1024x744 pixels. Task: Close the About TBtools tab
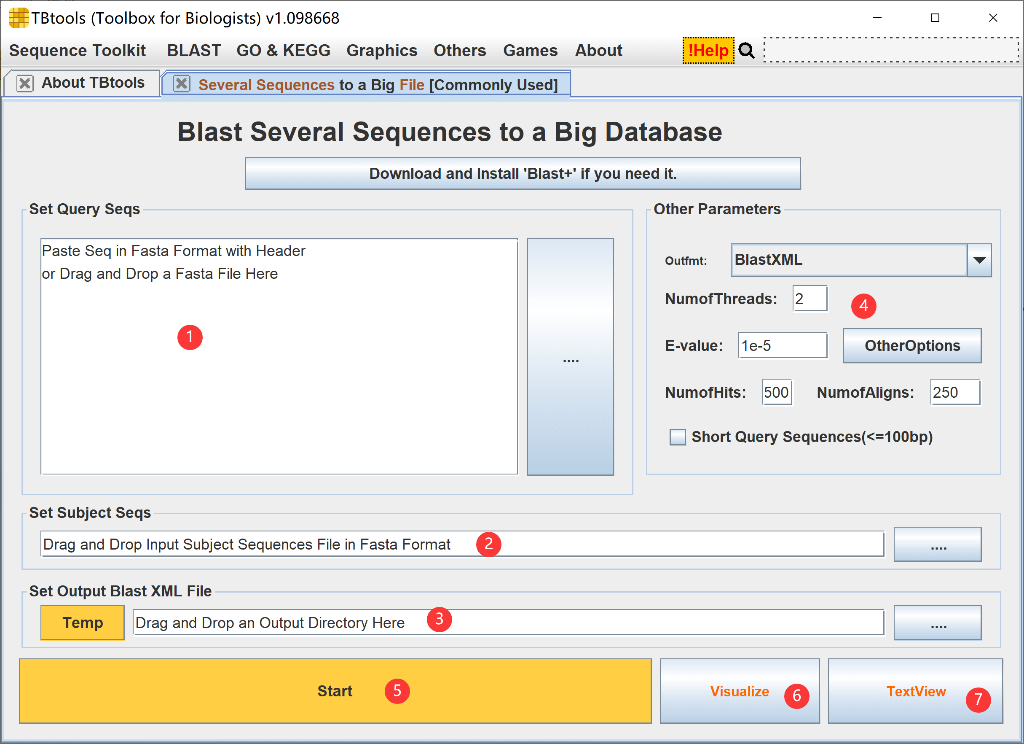click(x=24, y=83)
